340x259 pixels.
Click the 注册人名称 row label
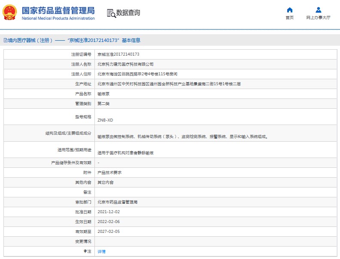coord(81,64)
